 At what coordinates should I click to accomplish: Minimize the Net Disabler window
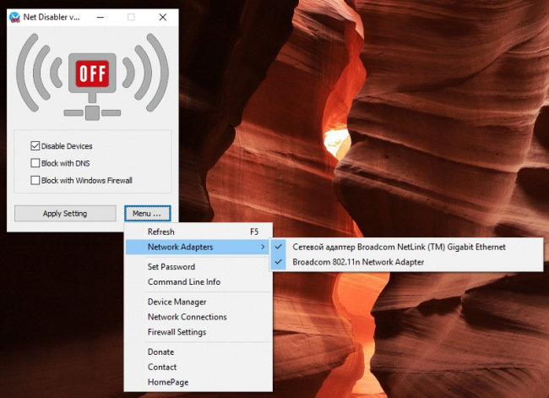(101, 17)
